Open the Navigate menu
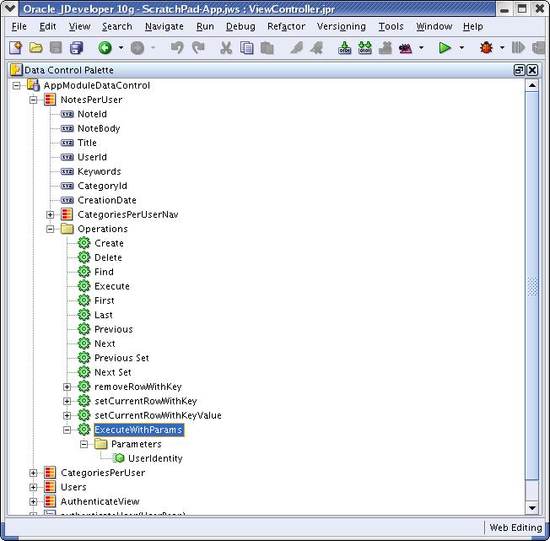550x541 pixels. (164, 27)
